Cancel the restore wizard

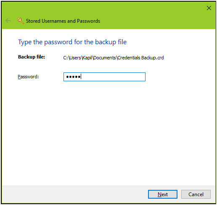196,194
